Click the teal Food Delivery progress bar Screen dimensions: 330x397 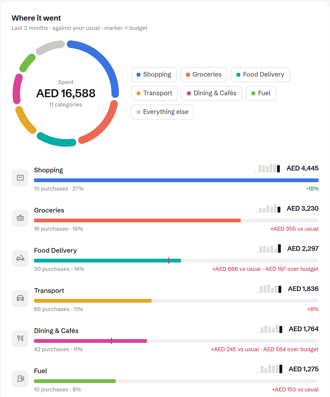(x=107, y=260)
